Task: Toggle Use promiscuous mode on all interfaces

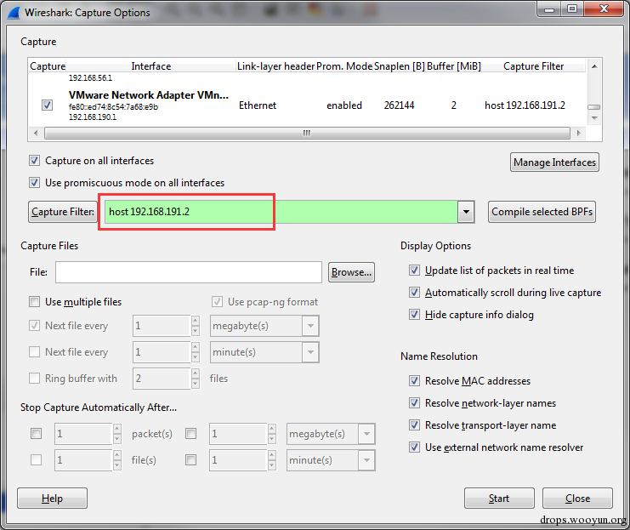Action: pyautogui.click(x=35, y=183)
